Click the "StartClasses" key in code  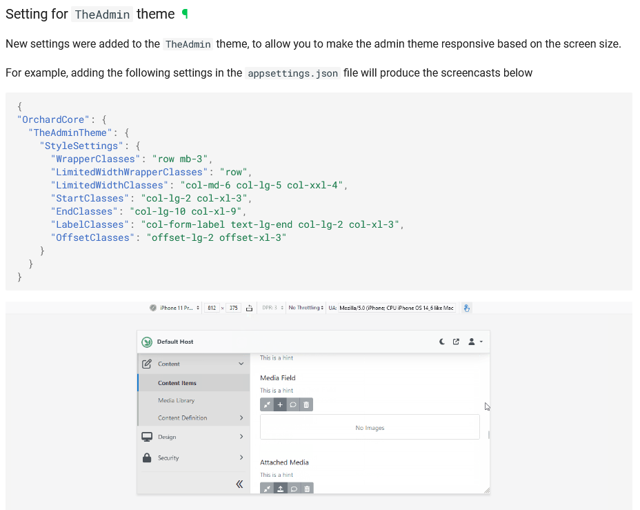click(x=90, y=198)
